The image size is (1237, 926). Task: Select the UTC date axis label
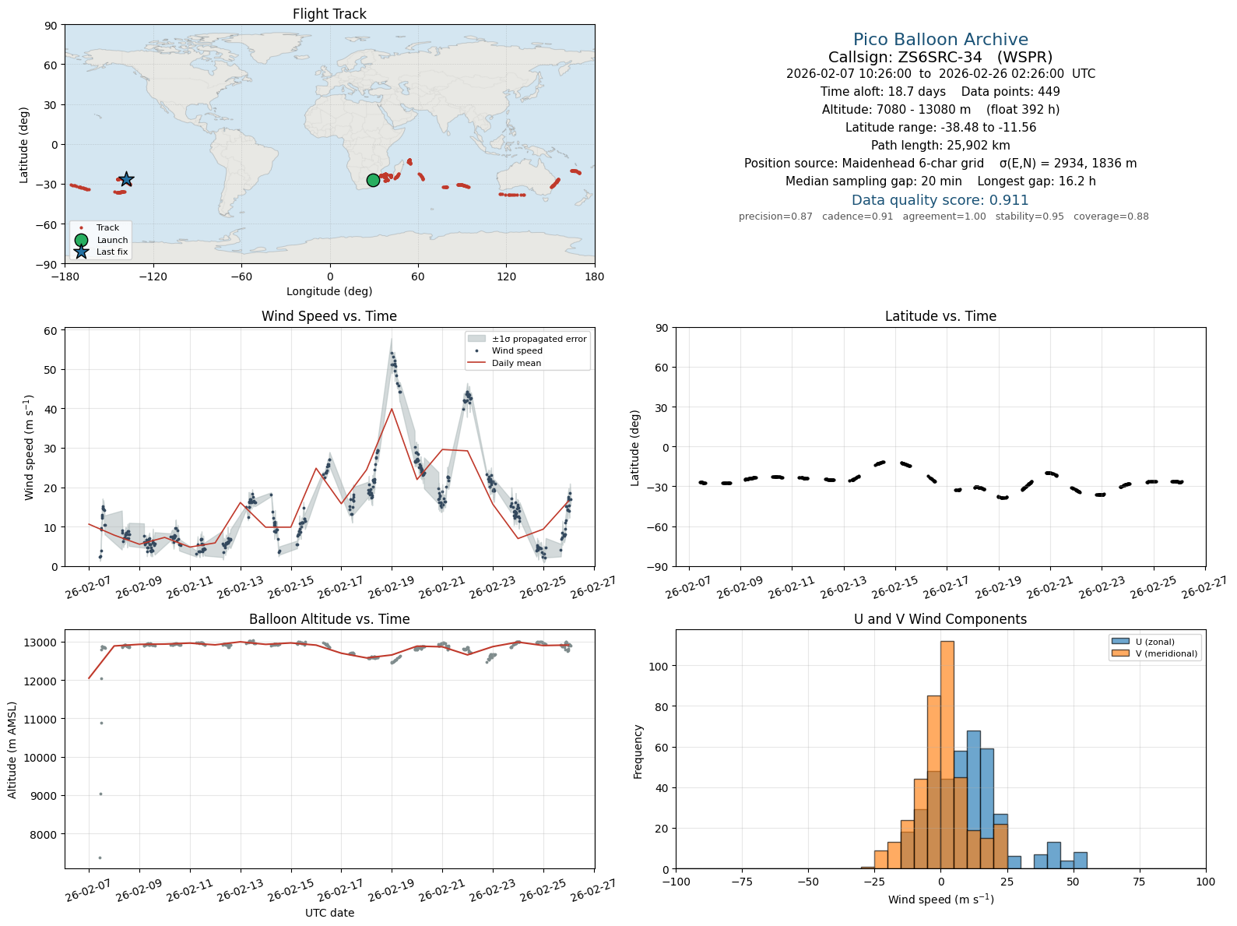tap(329, 913)
